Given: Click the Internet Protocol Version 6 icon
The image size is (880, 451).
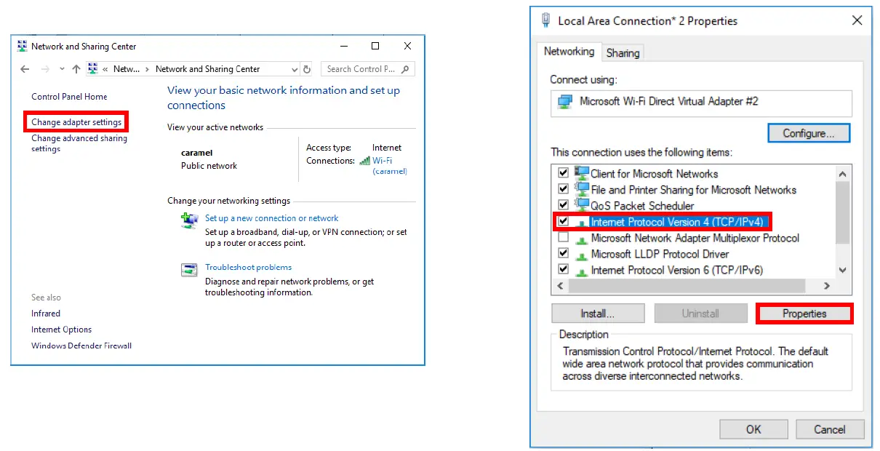Looking at the screenshot, I should [x=581, y=269].
